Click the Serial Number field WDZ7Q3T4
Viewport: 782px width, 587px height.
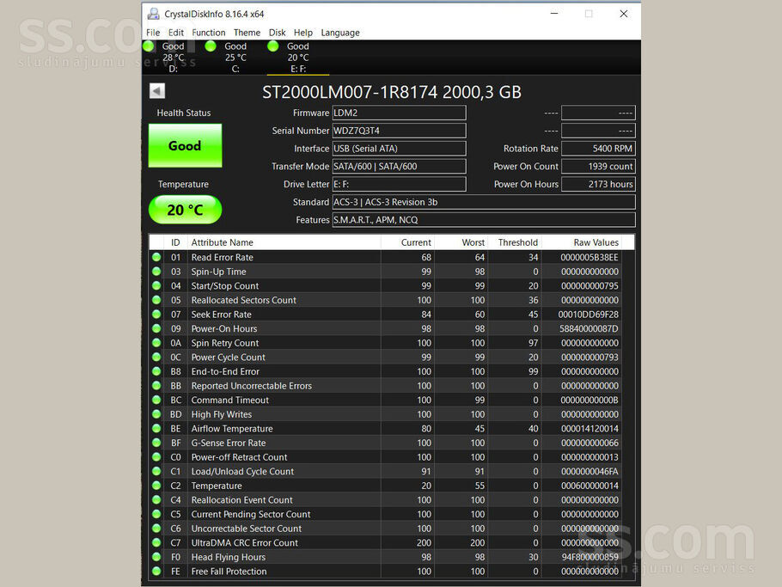tap(399, 131)
